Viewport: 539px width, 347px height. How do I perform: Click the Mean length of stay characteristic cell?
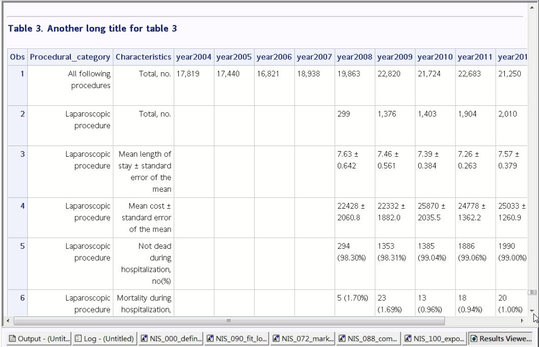point(143,171)
